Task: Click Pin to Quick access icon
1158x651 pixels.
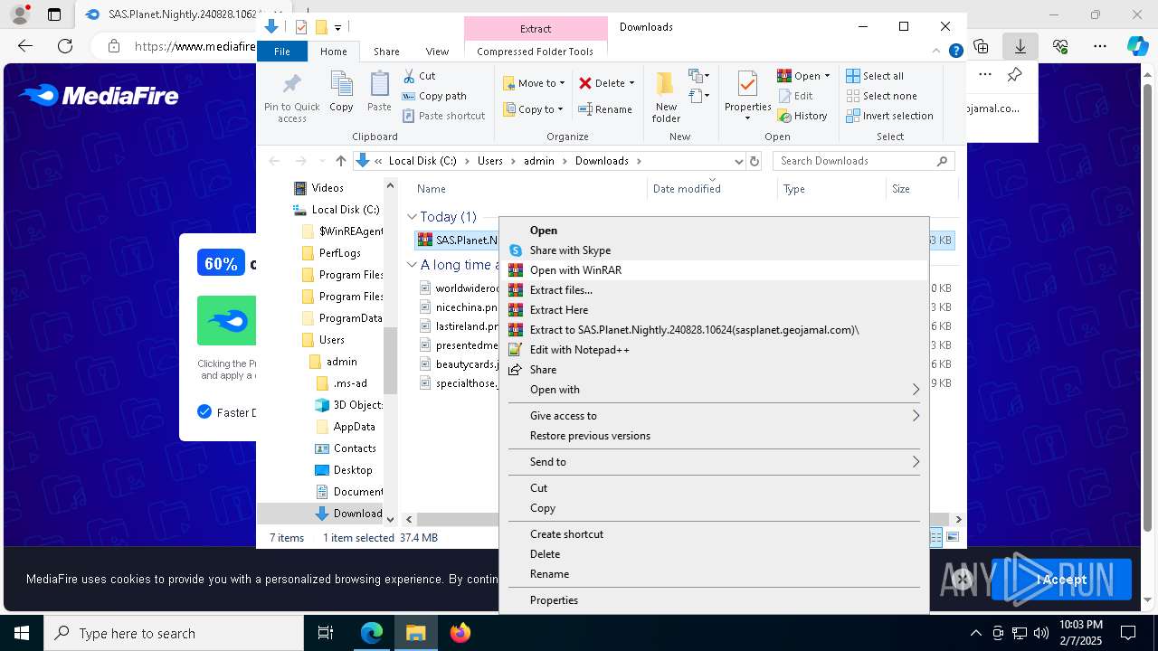Action: (291, 98)
